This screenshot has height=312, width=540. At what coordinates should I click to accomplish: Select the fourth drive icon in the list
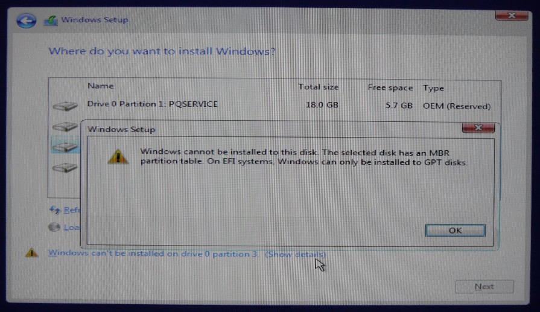pos(65,168)
